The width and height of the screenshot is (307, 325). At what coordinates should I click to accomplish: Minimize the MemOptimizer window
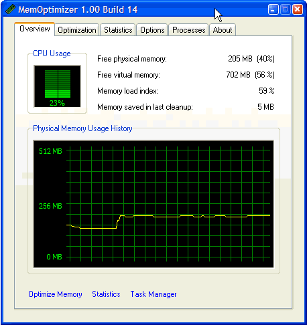(x=273, y=9)
